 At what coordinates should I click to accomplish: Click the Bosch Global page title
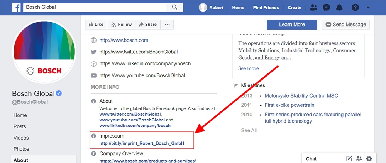click(33, 94)
